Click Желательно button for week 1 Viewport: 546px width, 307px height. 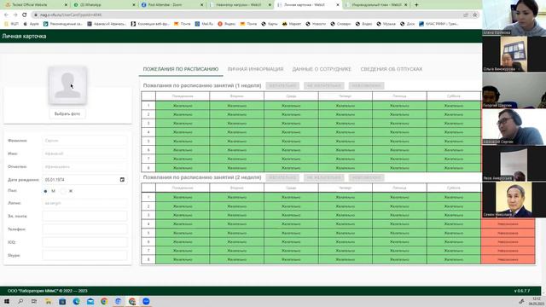click(282, 85)
